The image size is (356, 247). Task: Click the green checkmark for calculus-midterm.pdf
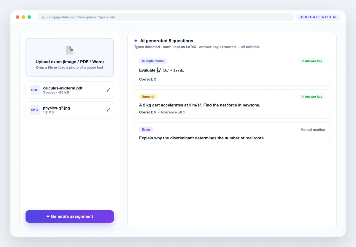pos(108,90)
